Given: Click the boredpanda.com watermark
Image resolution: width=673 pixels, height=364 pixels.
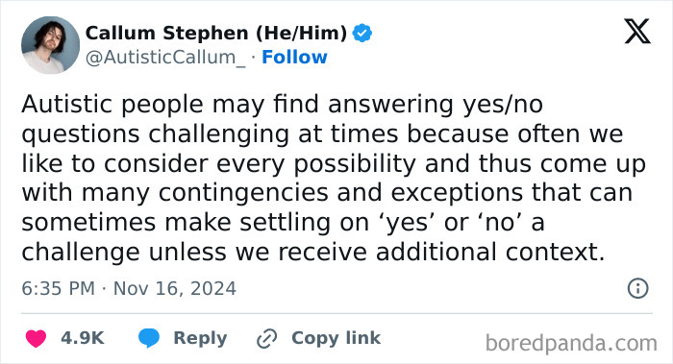Looking at the screenshot, I should click(x=571, y=344).
